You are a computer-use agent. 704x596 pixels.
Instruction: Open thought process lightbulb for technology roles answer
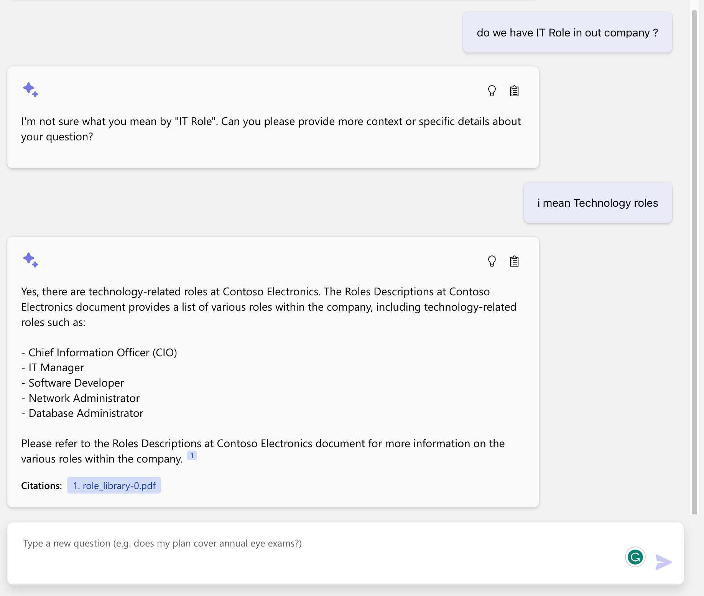click(492, 261)
